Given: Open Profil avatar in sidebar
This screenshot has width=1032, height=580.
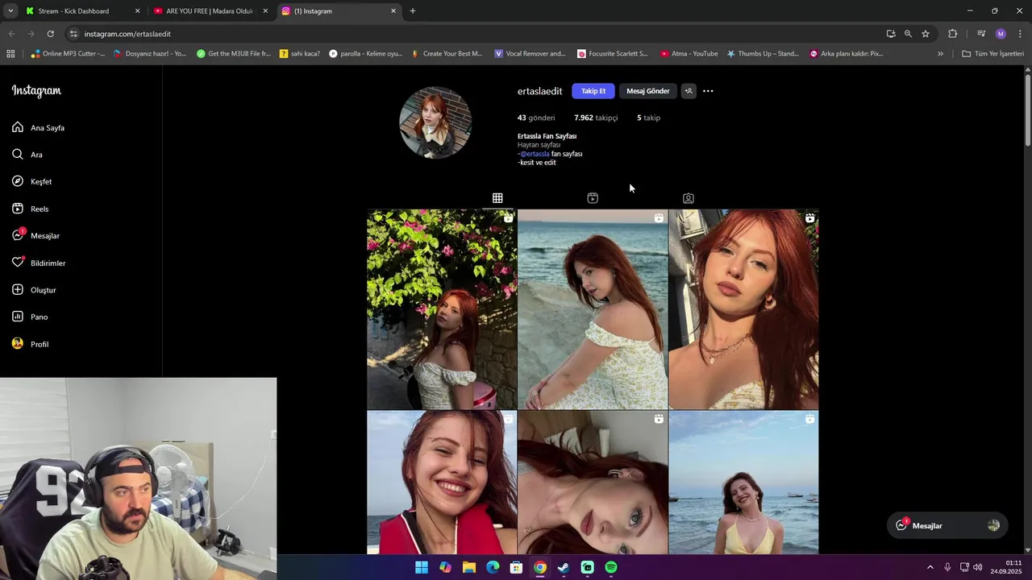Looking at the screenshot, I should click(x=18, y=344).
